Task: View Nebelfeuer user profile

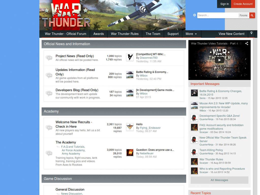Action: tap(147, 153)
